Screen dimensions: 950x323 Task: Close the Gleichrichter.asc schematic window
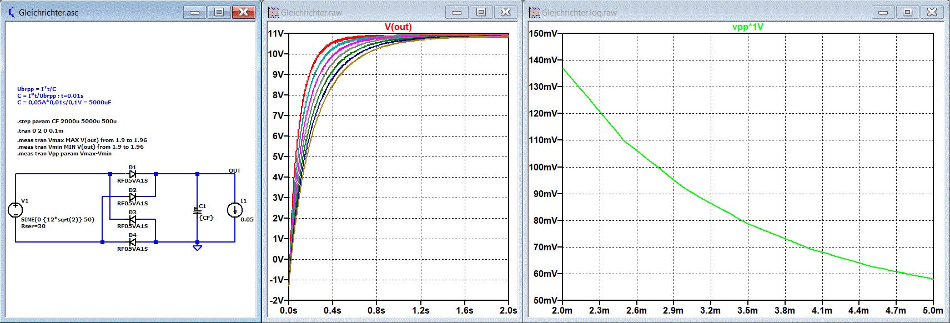coord(243,12)
